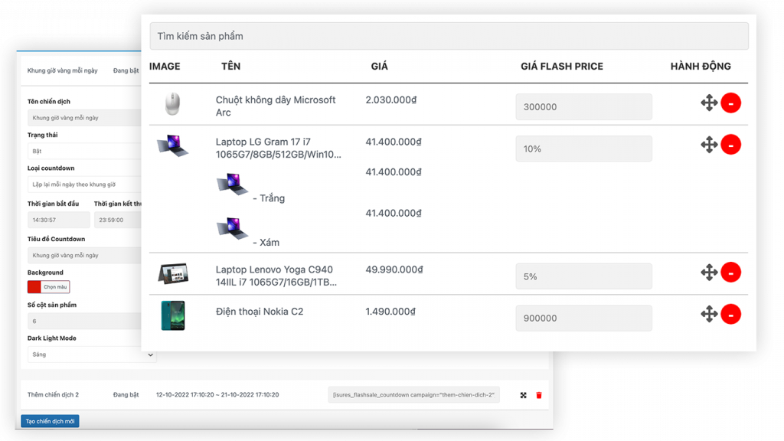Viewport: 784px width, 441px height.
Task: Click expand icon of Thêm chiến dịch 2
Action: tap(524, 395)
